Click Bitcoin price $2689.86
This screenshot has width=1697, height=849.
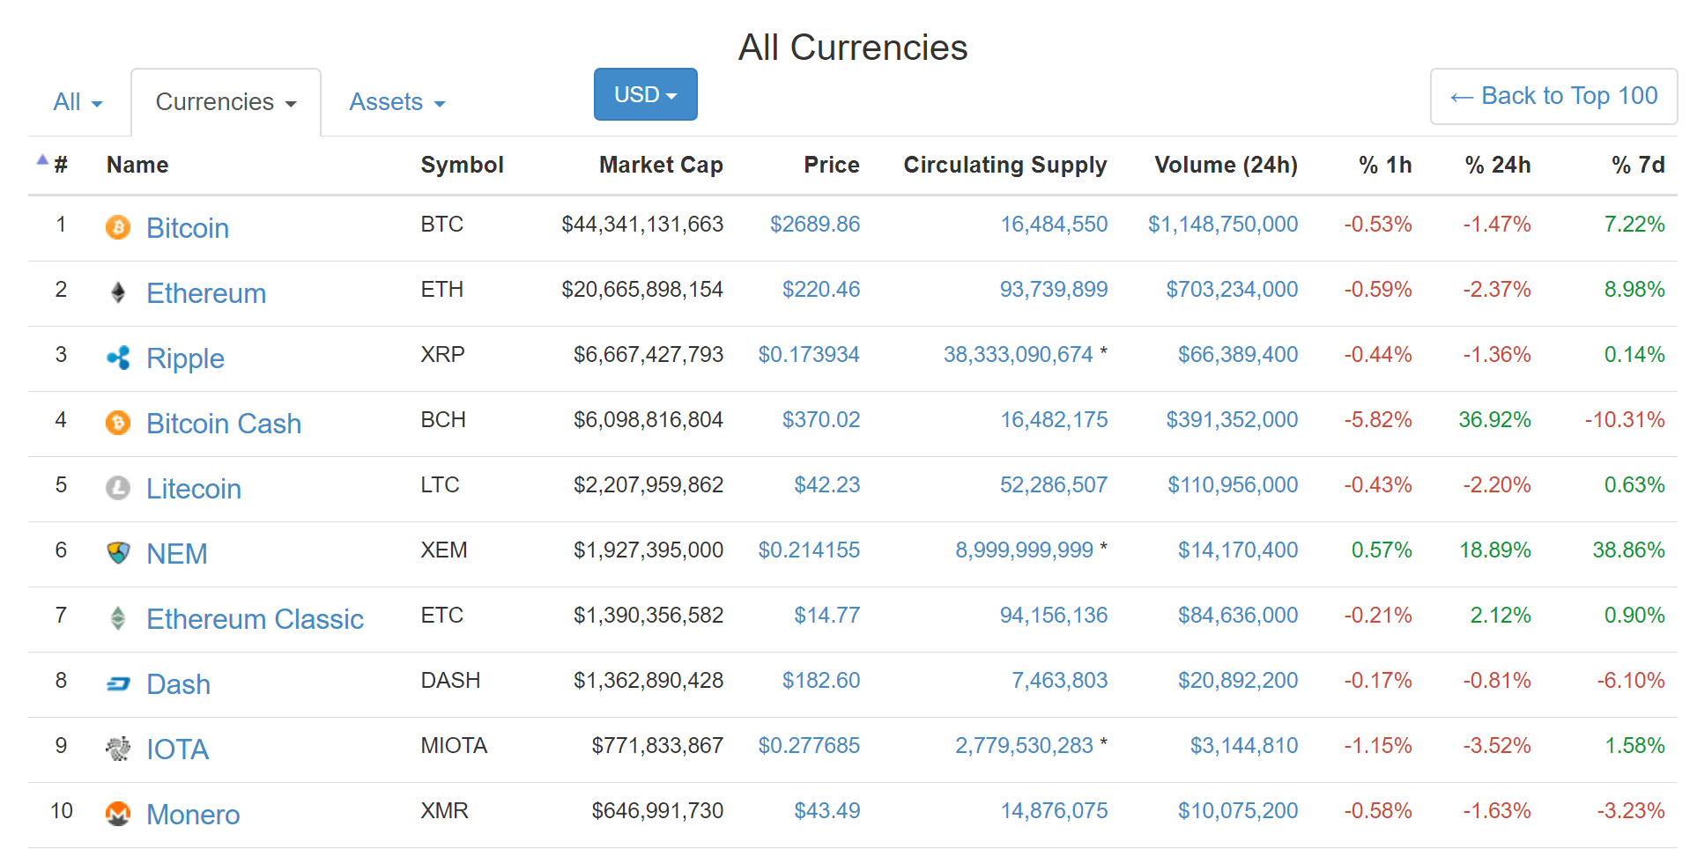(815, 225)
